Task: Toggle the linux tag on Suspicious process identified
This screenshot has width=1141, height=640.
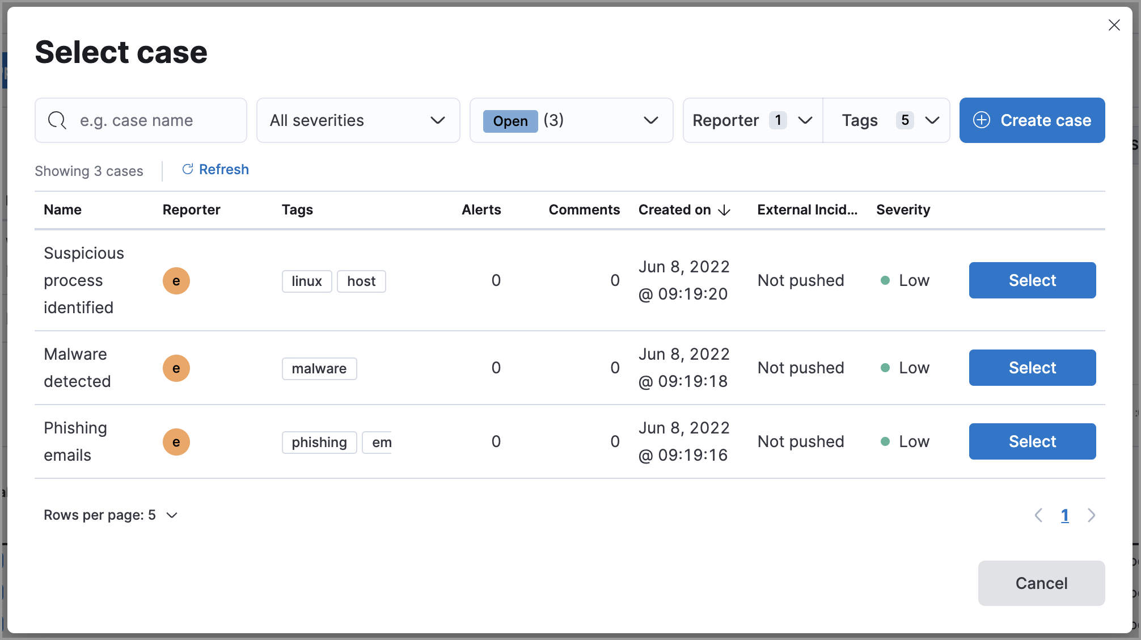Action: pos(307,281)
